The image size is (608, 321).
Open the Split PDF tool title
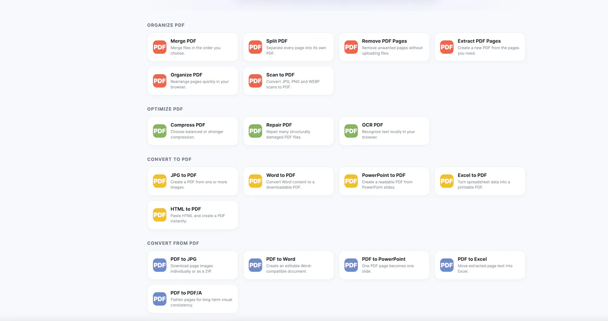tap(277, 41)
